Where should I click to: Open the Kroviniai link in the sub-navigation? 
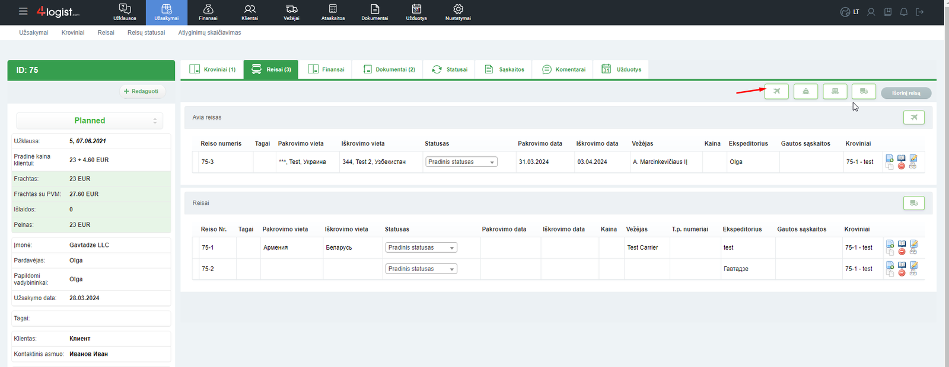point(73,33)
